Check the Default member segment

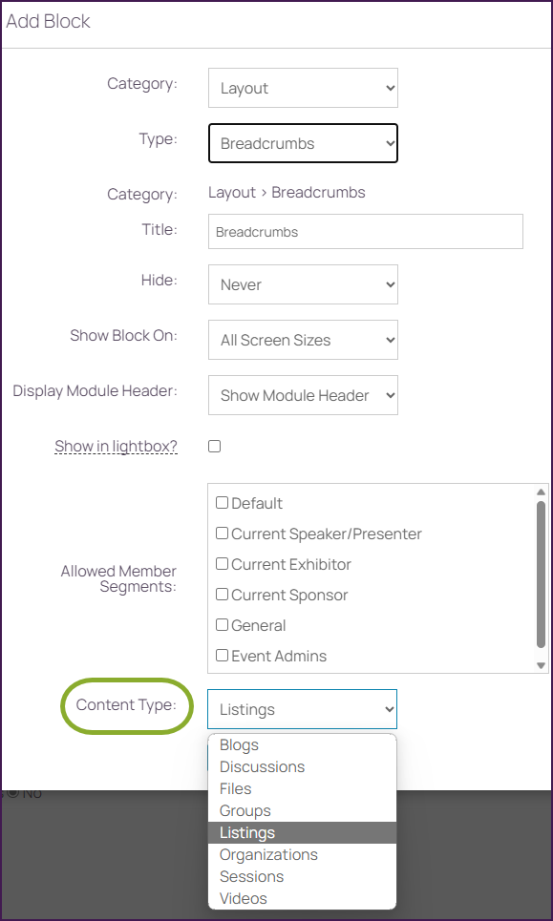coord(222,503)
